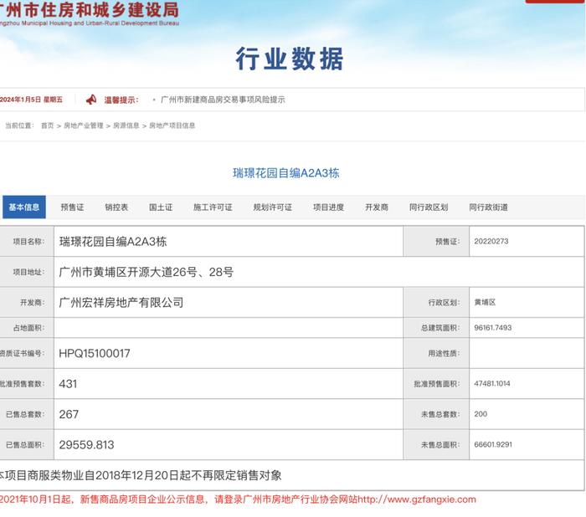586x517 pixels.
Task: Click the blue 瑞璟花园自编A2A3栋 page title
Action: click(286, 173)
